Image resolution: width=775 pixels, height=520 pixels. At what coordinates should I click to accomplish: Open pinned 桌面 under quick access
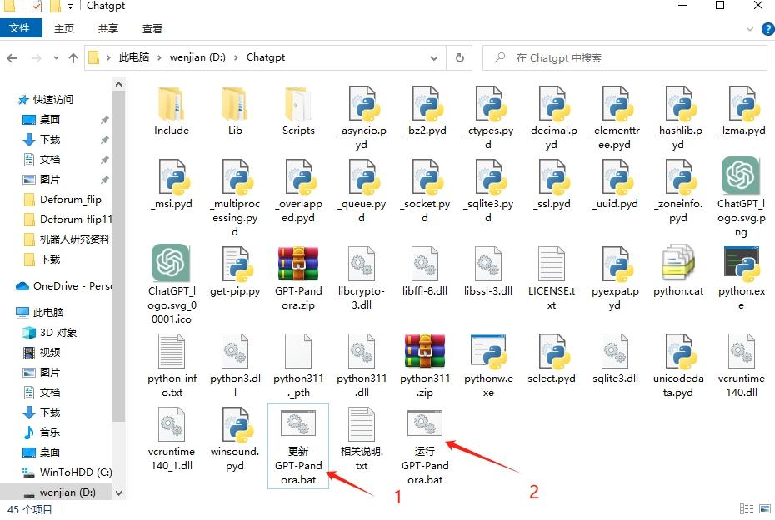point(50,120)
